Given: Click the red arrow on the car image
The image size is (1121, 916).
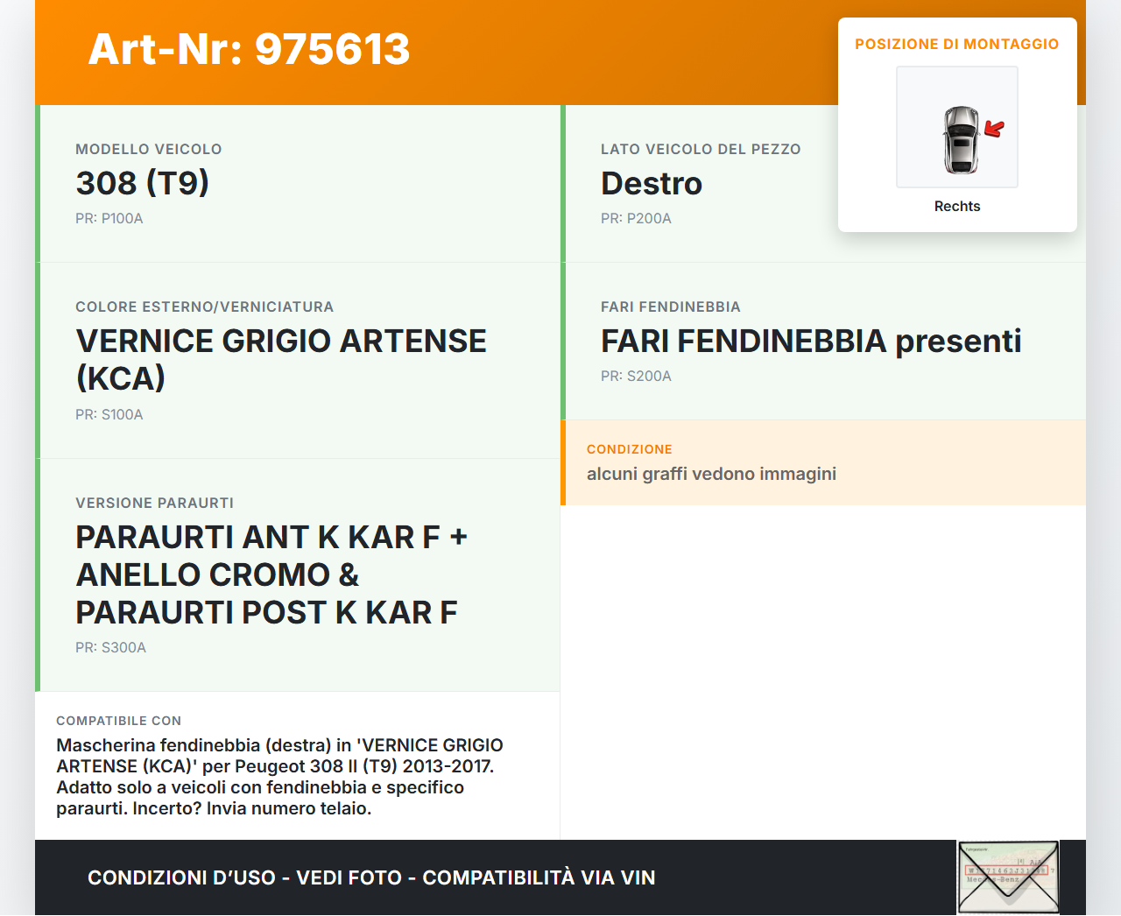Looking at the screenshot, I should coord(994,130).
